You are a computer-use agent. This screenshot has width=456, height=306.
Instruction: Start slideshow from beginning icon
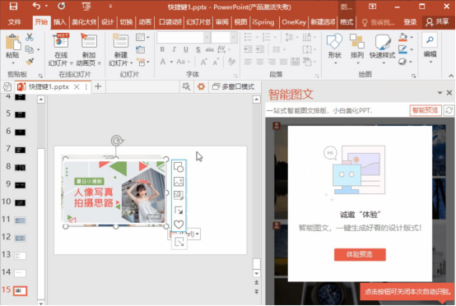(x=86, y=6)
